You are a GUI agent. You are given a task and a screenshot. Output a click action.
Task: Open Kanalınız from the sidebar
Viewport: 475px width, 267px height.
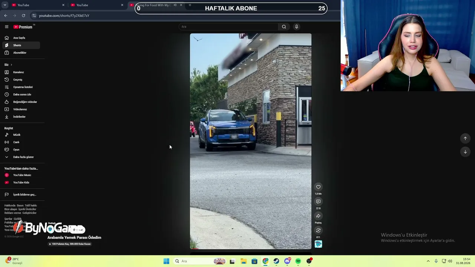click(21, 72)
